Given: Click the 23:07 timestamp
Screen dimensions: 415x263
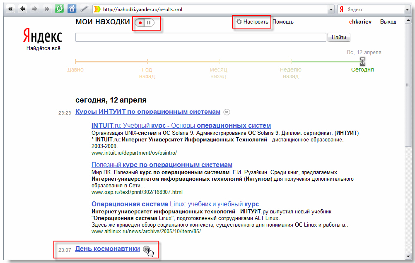Looking at the screenshot, I should 65,250.
